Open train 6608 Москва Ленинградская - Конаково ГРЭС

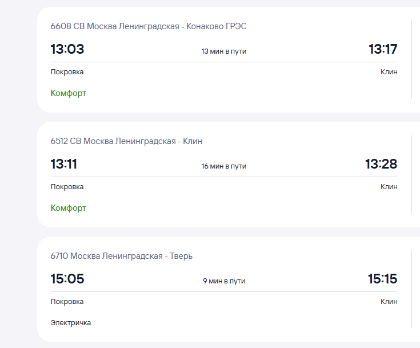click(x=149, y=26)
